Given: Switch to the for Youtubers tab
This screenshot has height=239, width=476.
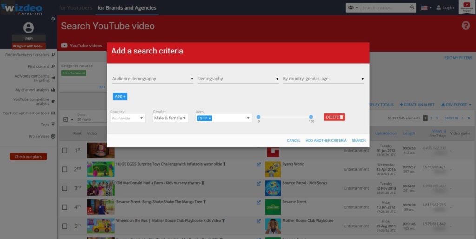Looking at the screenshot, I should click(x=75, y=8).
